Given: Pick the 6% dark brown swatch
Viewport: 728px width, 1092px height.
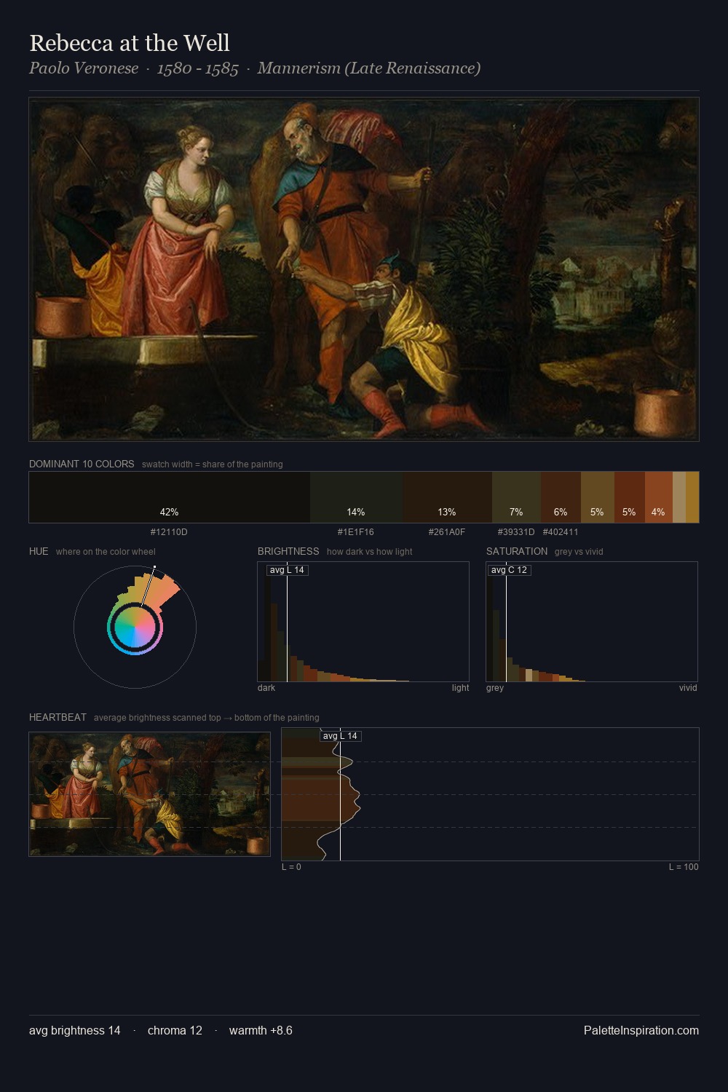Looking at the screenshot, I should coord(561,497).
